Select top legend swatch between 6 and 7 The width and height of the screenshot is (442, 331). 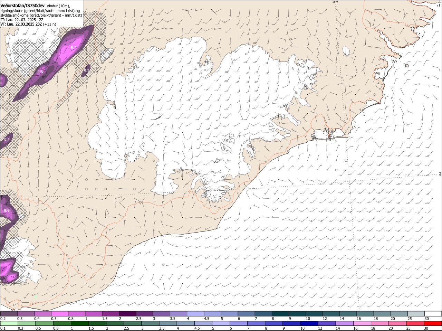click(247, 314)
